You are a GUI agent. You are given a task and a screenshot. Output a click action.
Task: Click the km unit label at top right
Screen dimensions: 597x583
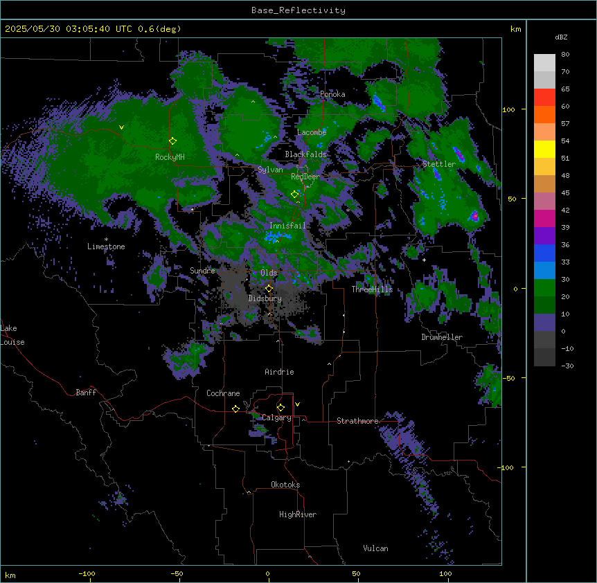coord(515,29)
